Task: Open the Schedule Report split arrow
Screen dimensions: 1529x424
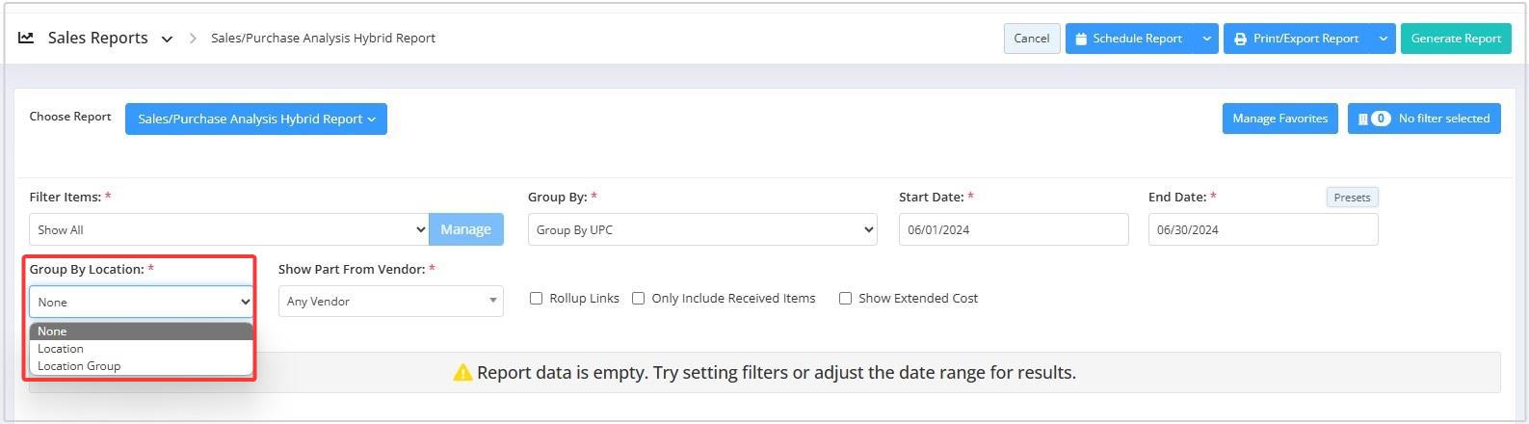Action: (x=1206, y=39)
